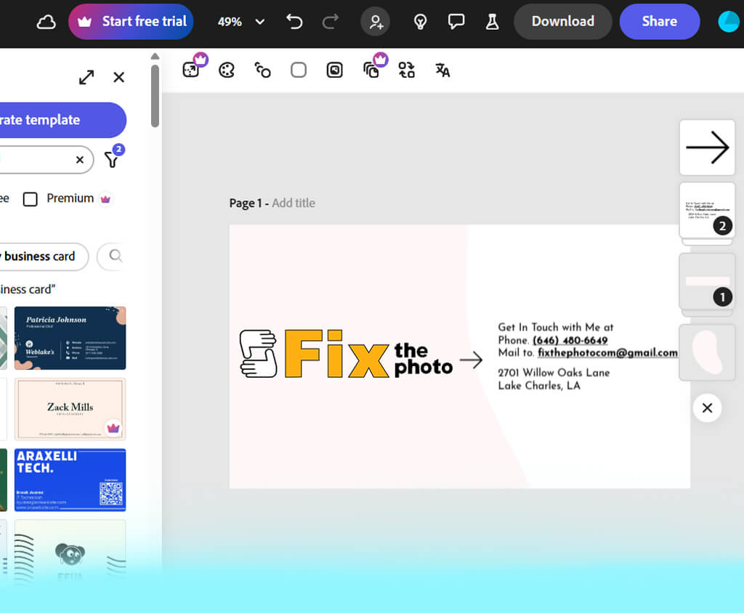Click the shapes swap toolbar icon
Viewport: 744px width, 613px height.
(x=262, y=70)
